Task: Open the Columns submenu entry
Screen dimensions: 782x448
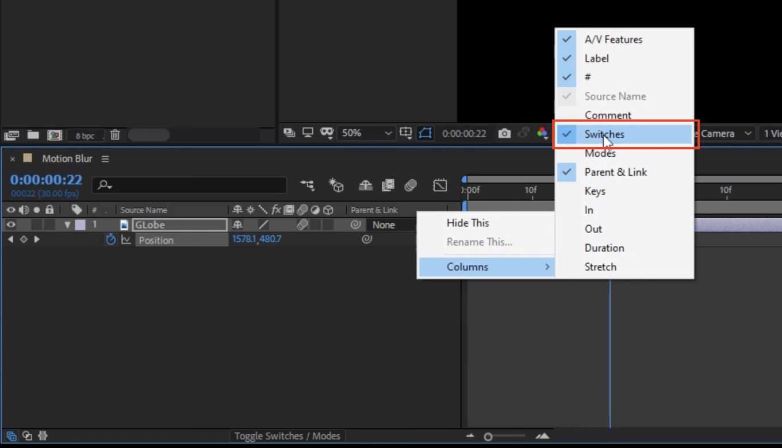Action: click(x=486, y=267)
